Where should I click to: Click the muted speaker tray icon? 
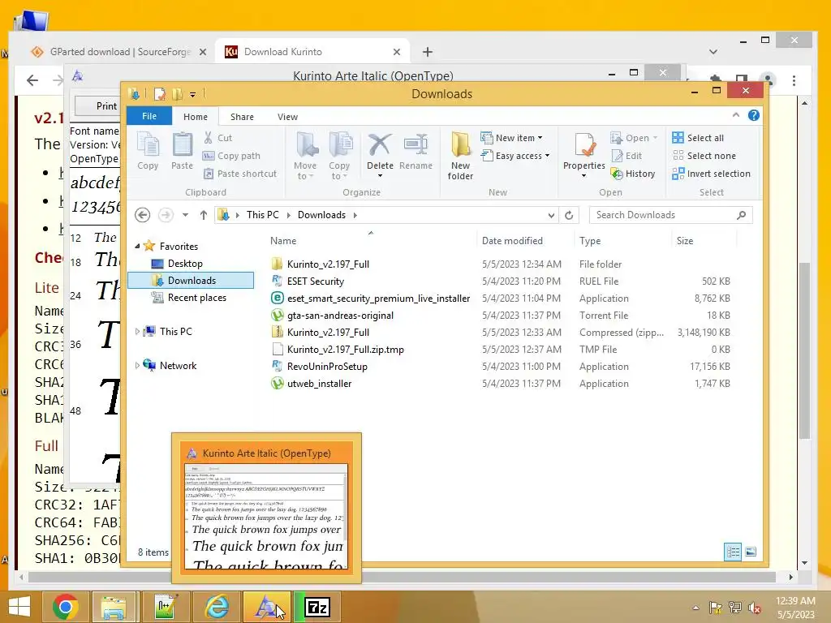(755, 608)
